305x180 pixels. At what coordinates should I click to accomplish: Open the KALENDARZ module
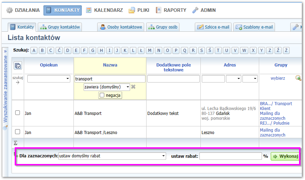click(104, 10)
